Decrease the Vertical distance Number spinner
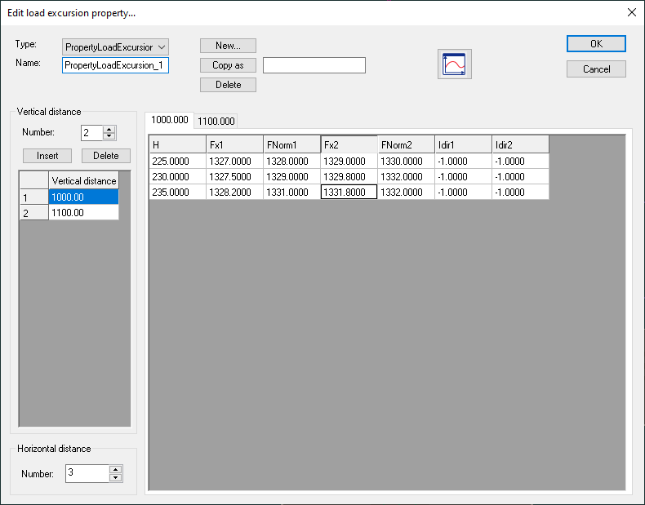645x505 pixels. pos(109,136)
